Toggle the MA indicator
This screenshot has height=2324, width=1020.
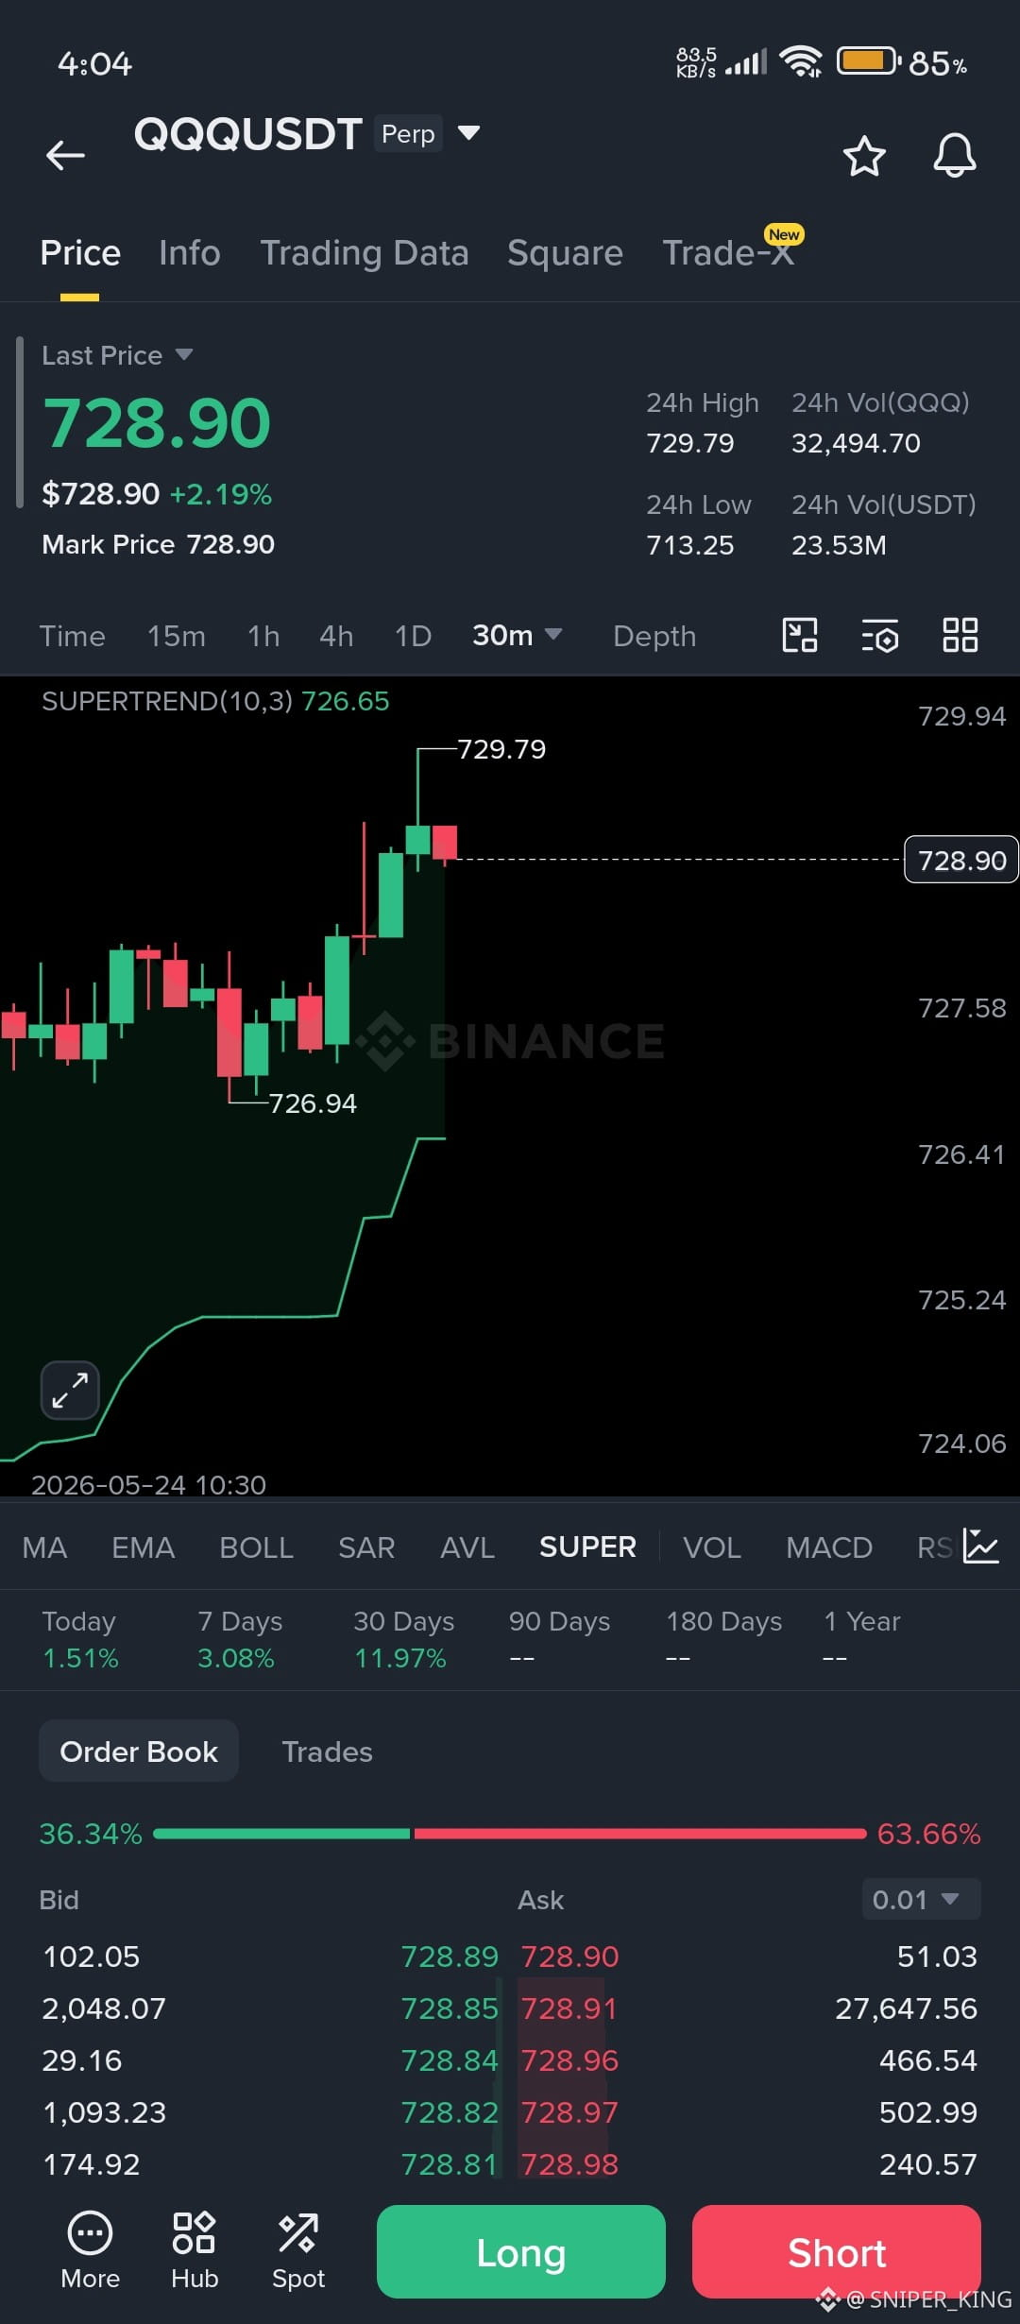(x=44, y=1547)
